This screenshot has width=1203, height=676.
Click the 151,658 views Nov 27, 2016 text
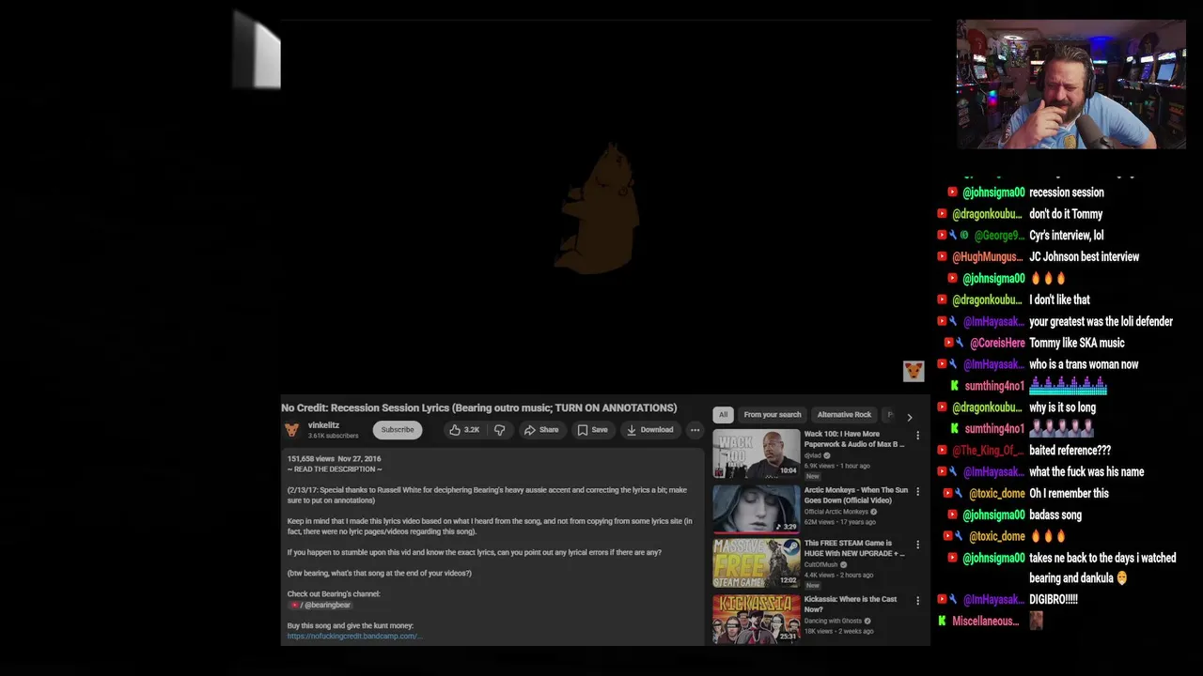(x=334, y=459)
